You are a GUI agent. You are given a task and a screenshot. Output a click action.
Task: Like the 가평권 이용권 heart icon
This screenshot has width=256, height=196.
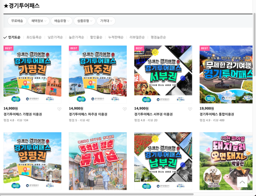[59, 109]
